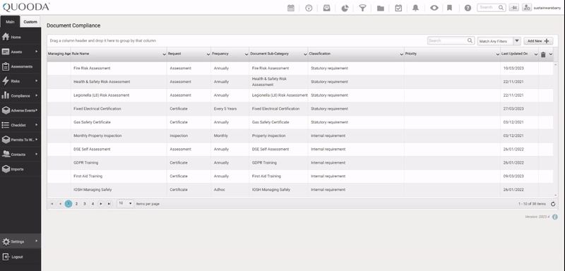The image size is (565, 271).
Task: Click the Add New button
Action: [538, 41]
